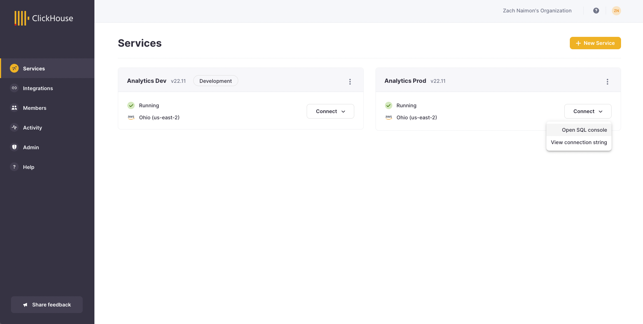
Task: Expand the Connect dropdown for Analytics Dev
Action: 330,111
